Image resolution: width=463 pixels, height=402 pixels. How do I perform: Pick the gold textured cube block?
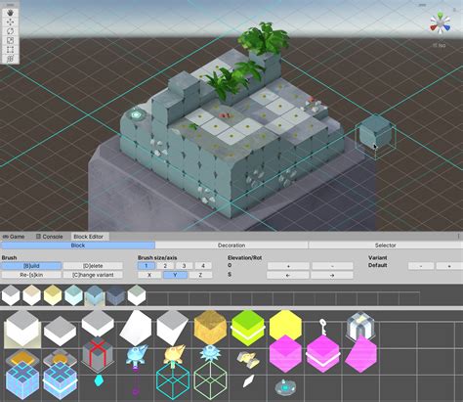point(210,328)
